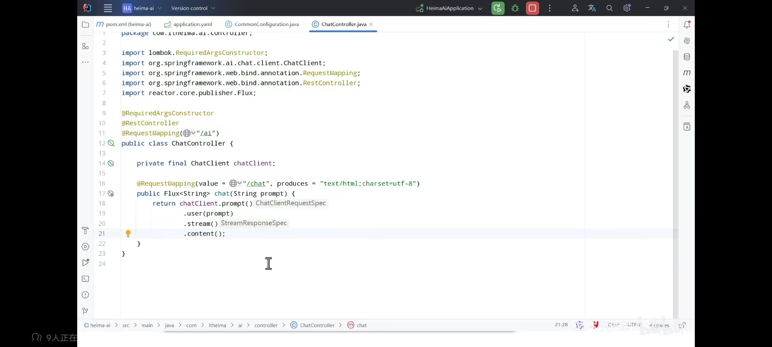Open the Code With Me add-user icon

[575, 8]
